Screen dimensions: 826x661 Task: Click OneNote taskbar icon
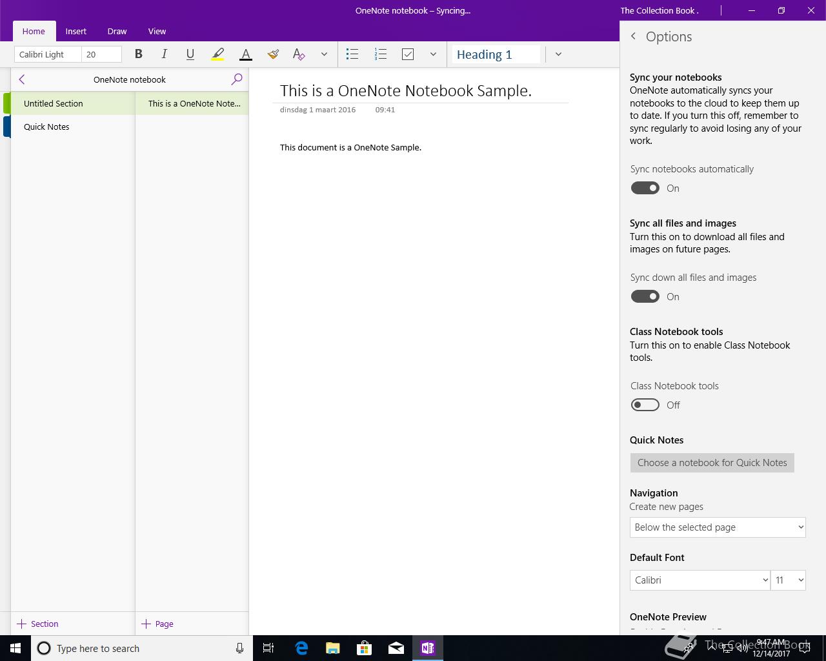point(428,648)
